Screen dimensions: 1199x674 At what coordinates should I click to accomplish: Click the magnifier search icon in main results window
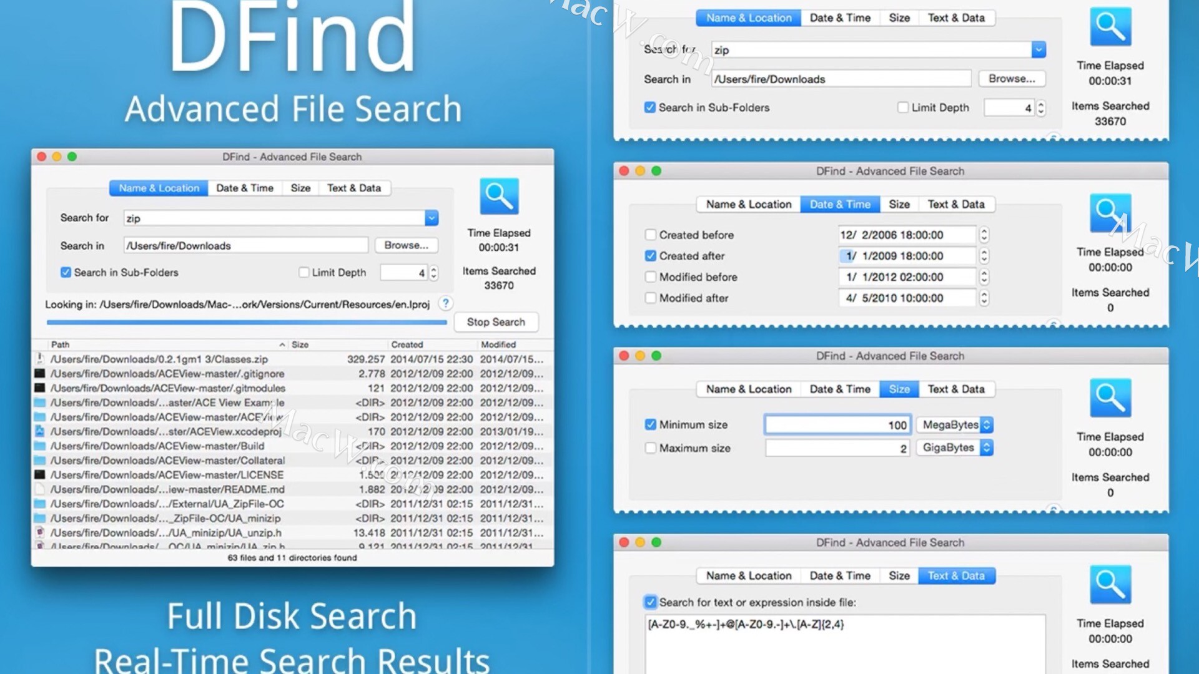[499, 197]
